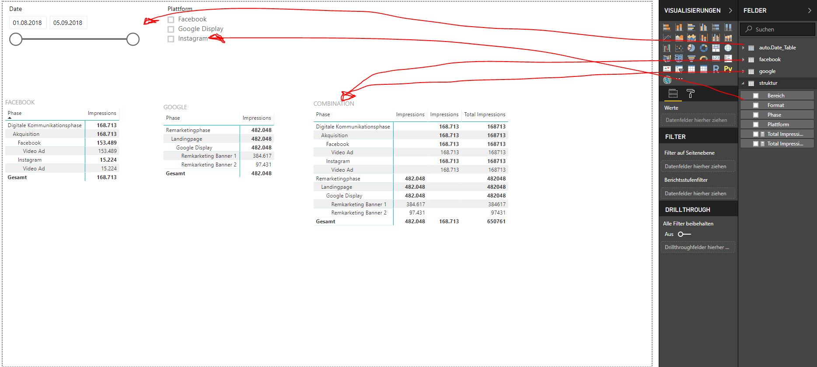Image resolution: width=817 pixels, height=367 pixels.
Task: Choose the line chart visualization
Action: pos(667,38)
